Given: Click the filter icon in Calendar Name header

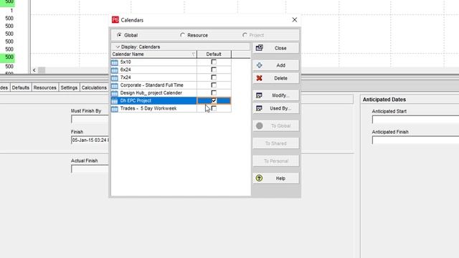Looking at the screenshot, I should tap(193, 54).
